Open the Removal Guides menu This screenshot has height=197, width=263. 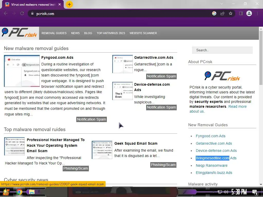pos(54,33)
